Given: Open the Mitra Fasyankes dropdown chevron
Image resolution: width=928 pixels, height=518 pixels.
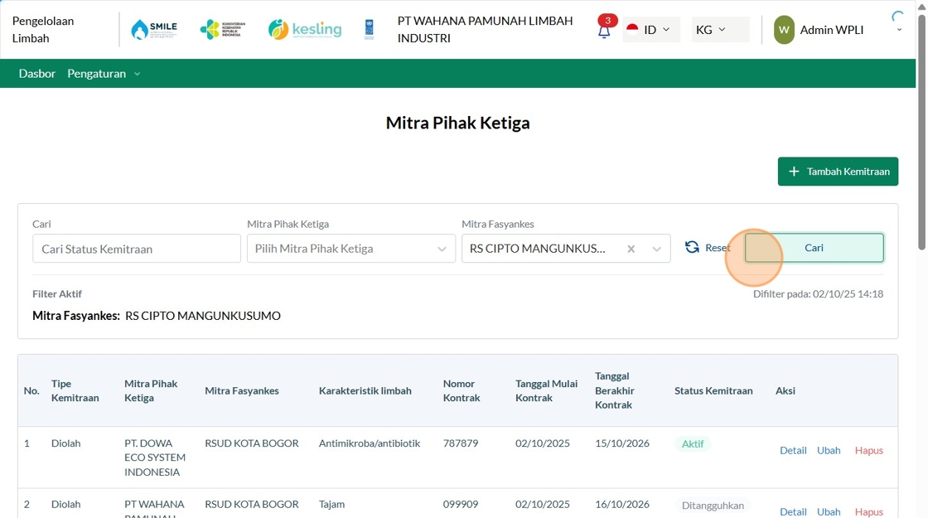Looking at the screenshot, I should click(656, 249).
